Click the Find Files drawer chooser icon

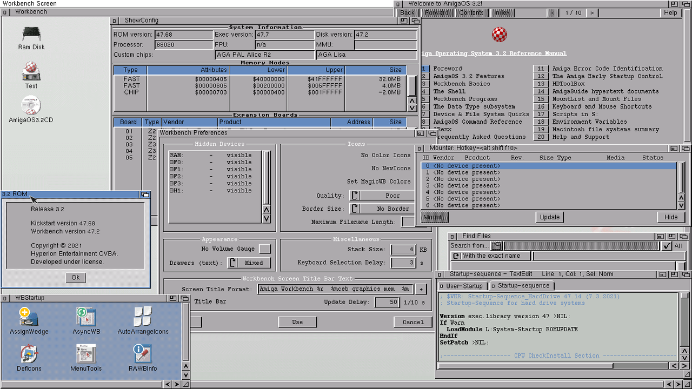[x=496, y=246]
